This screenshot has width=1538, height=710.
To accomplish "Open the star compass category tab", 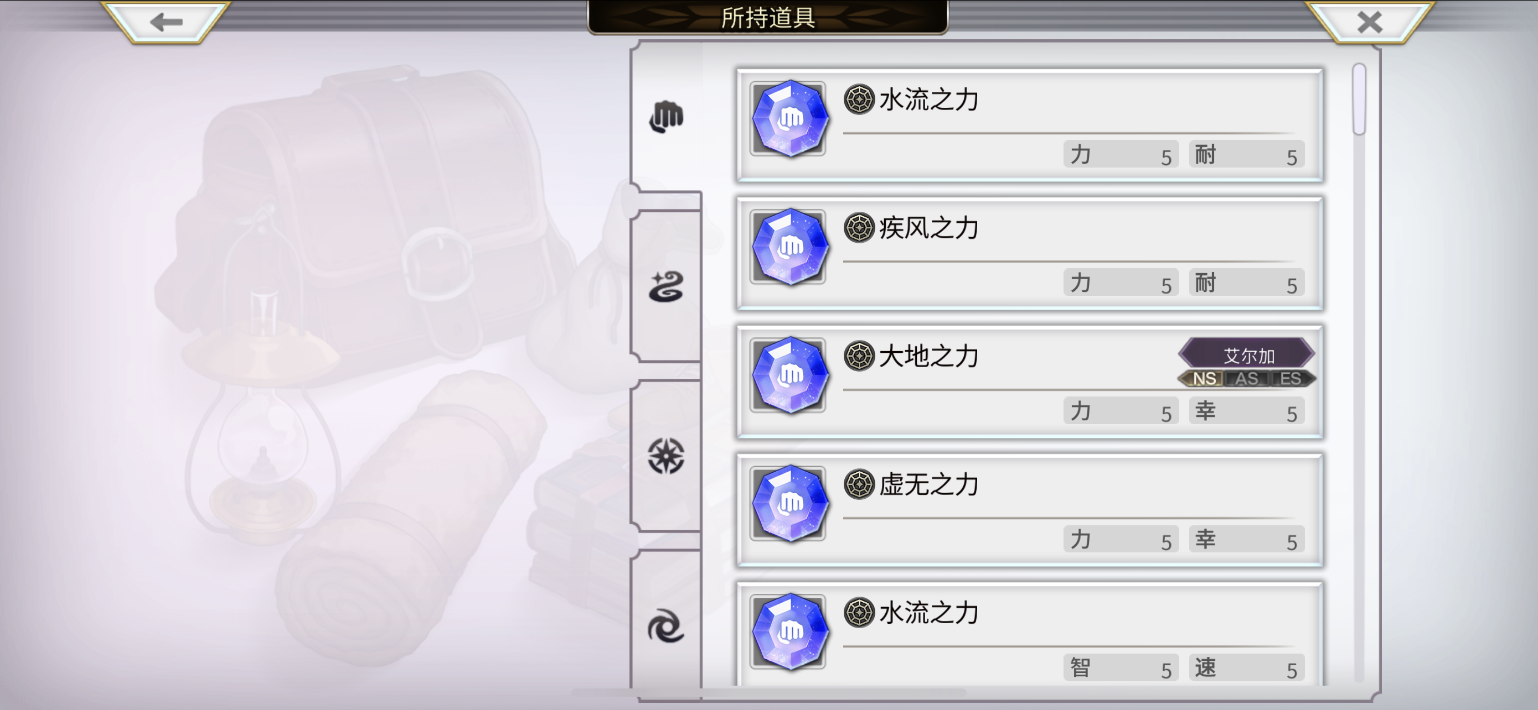I will (x=665, y=456).
